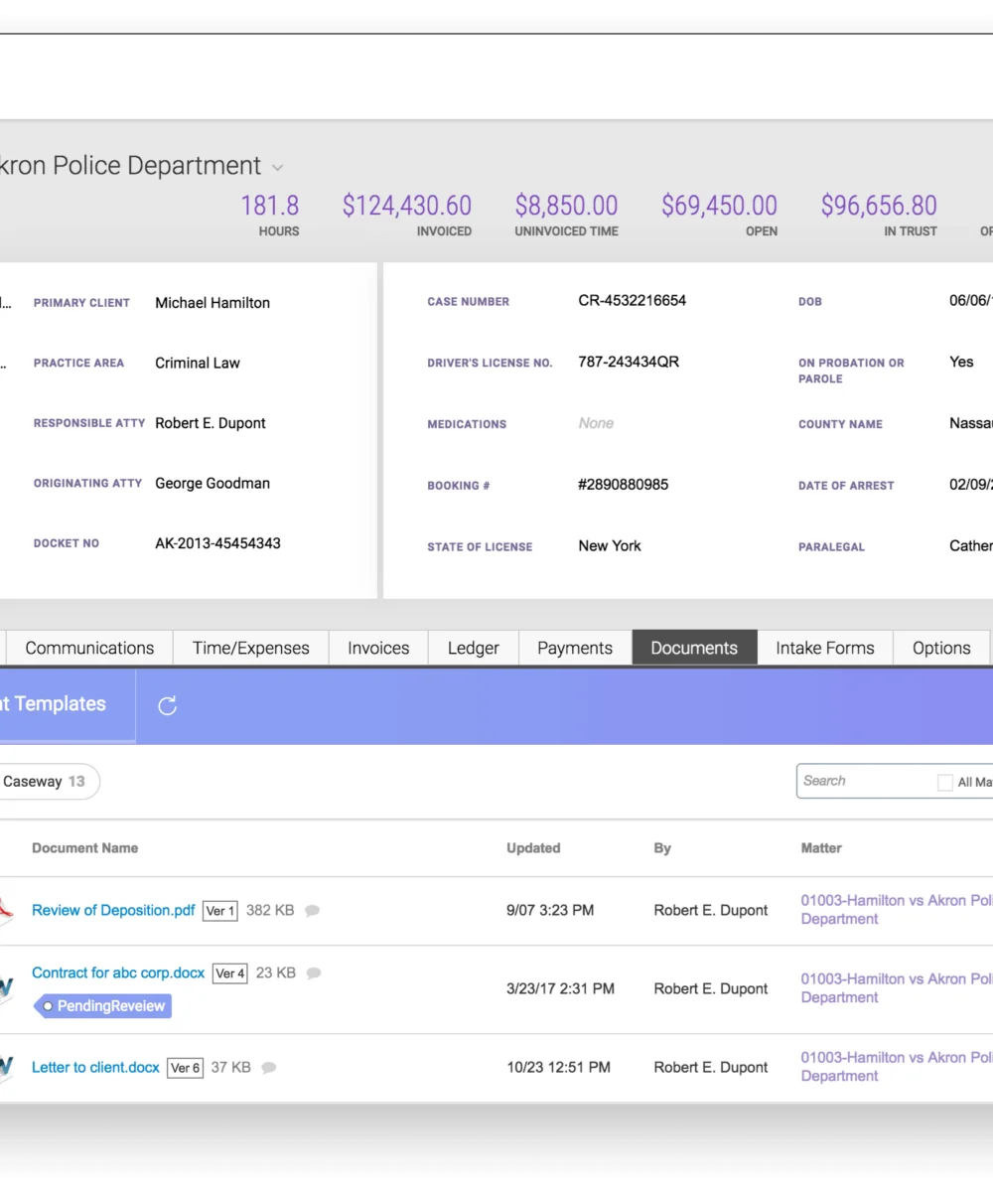Open the Intake Forms tab
This screenshot has height=1192, width=993.
825,648
